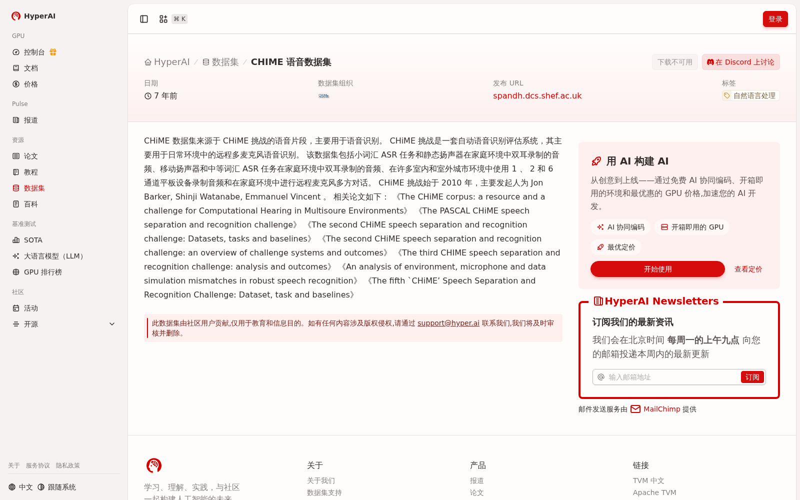Image resolution: width=800 pixels, height=500 pixels.
Task: Open spandh.dcs.shef.ac.uk link
Action: pos(537,95)
